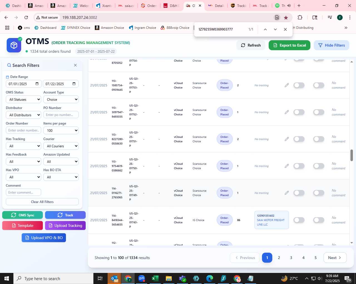Click the PO Number input field
356x284 pixels.
point(61,115)
